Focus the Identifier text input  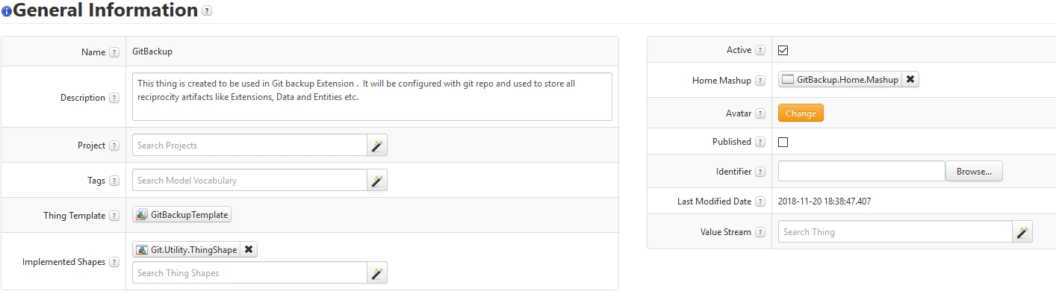tap(862, 171)
